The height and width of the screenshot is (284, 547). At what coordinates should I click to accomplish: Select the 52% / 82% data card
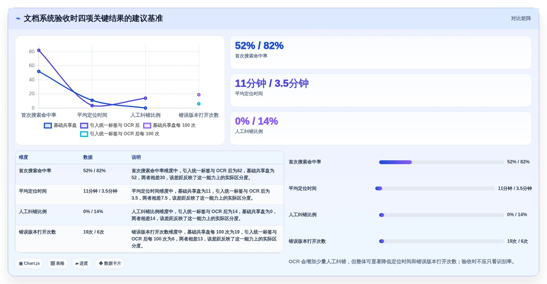(x=381, y=52)
